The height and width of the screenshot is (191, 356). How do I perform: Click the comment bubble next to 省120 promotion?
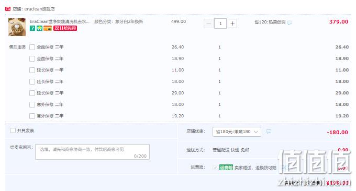[290, 22]
